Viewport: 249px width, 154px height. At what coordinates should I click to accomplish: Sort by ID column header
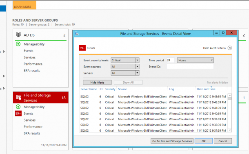coord(101,89)
